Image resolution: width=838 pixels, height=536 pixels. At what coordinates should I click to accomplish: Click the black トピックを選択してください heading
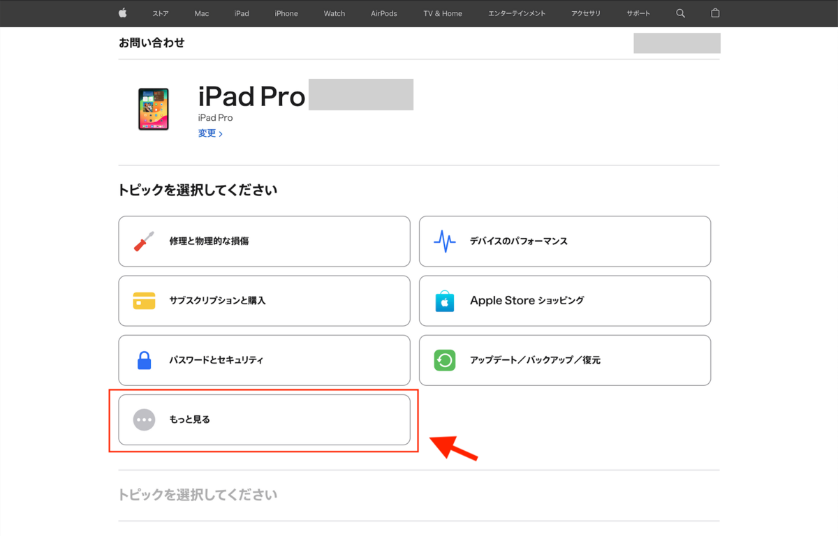pyautogui.click(x=198, y=190)
